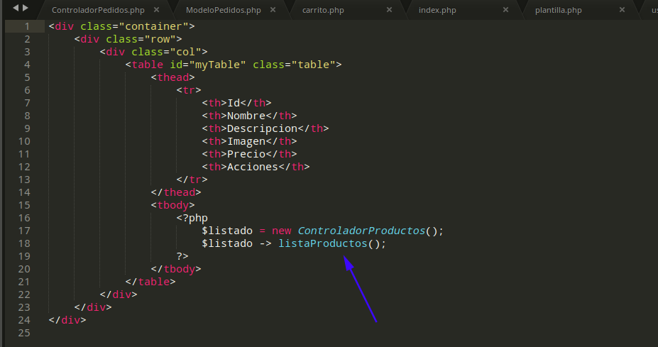
Task: Close the plantilla.php tab
Action: coord(622,10)
